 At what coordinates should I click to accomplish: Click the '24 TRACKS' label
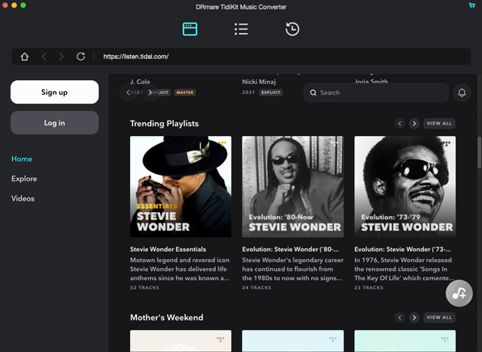[256, 288]
